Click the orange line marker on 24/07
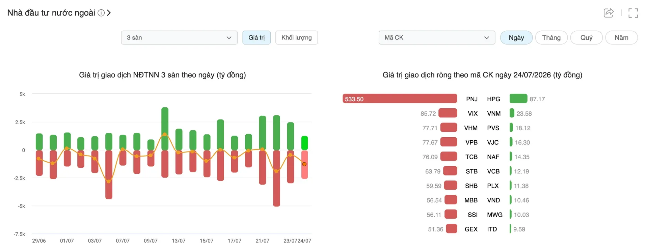Screen dimensions: 648x250 (304, 164)
